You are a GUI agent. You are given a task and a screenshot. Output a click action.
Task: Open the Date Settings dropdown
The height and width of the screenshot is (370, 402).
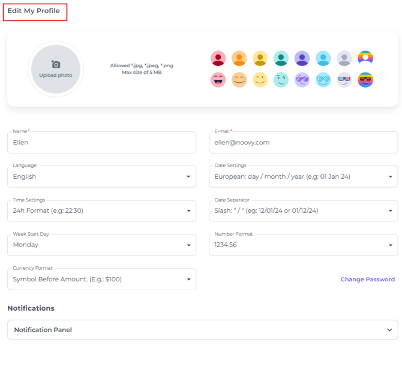pyautogui.click(x=303, y=177)
